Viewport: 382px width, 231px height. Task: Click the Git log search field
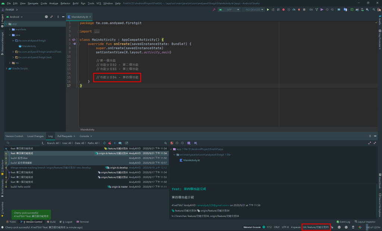(23, 143)
